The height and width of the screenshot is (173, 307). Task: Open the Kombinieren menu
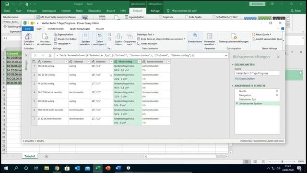(x=195, y=39)
